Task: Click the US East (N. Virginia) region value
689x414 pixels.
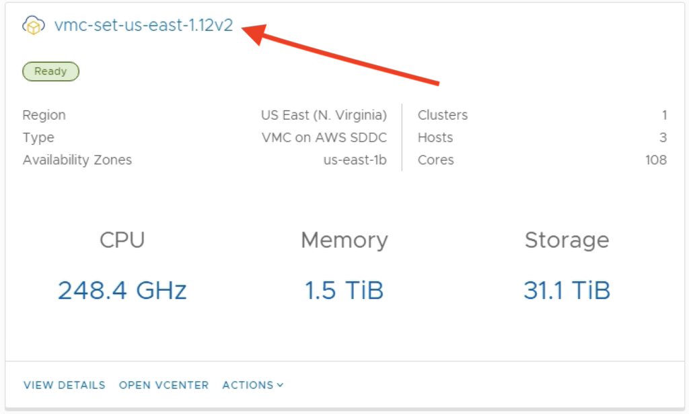Action: [x=324, y=115]
